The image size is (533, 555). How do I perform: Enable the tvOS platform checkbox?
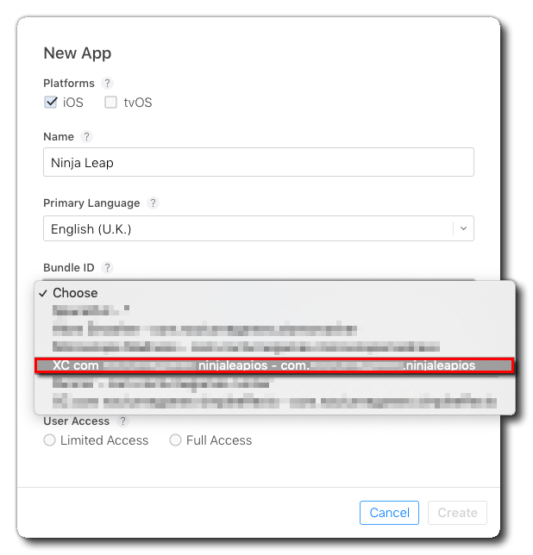(x=111, y=103)
